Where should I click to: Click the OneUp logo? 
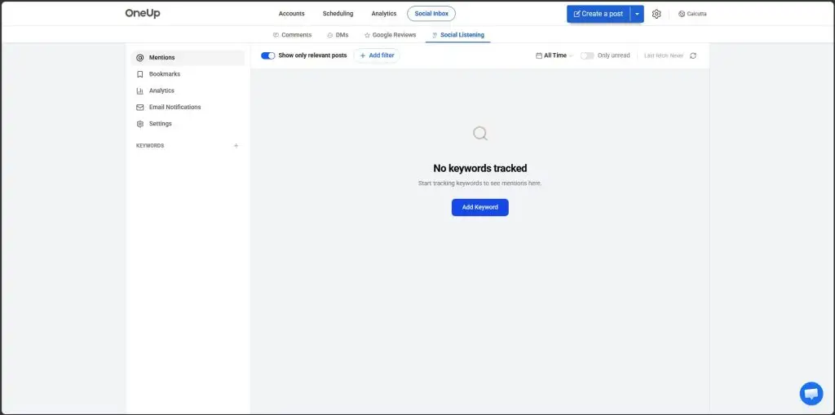(143, 13)
